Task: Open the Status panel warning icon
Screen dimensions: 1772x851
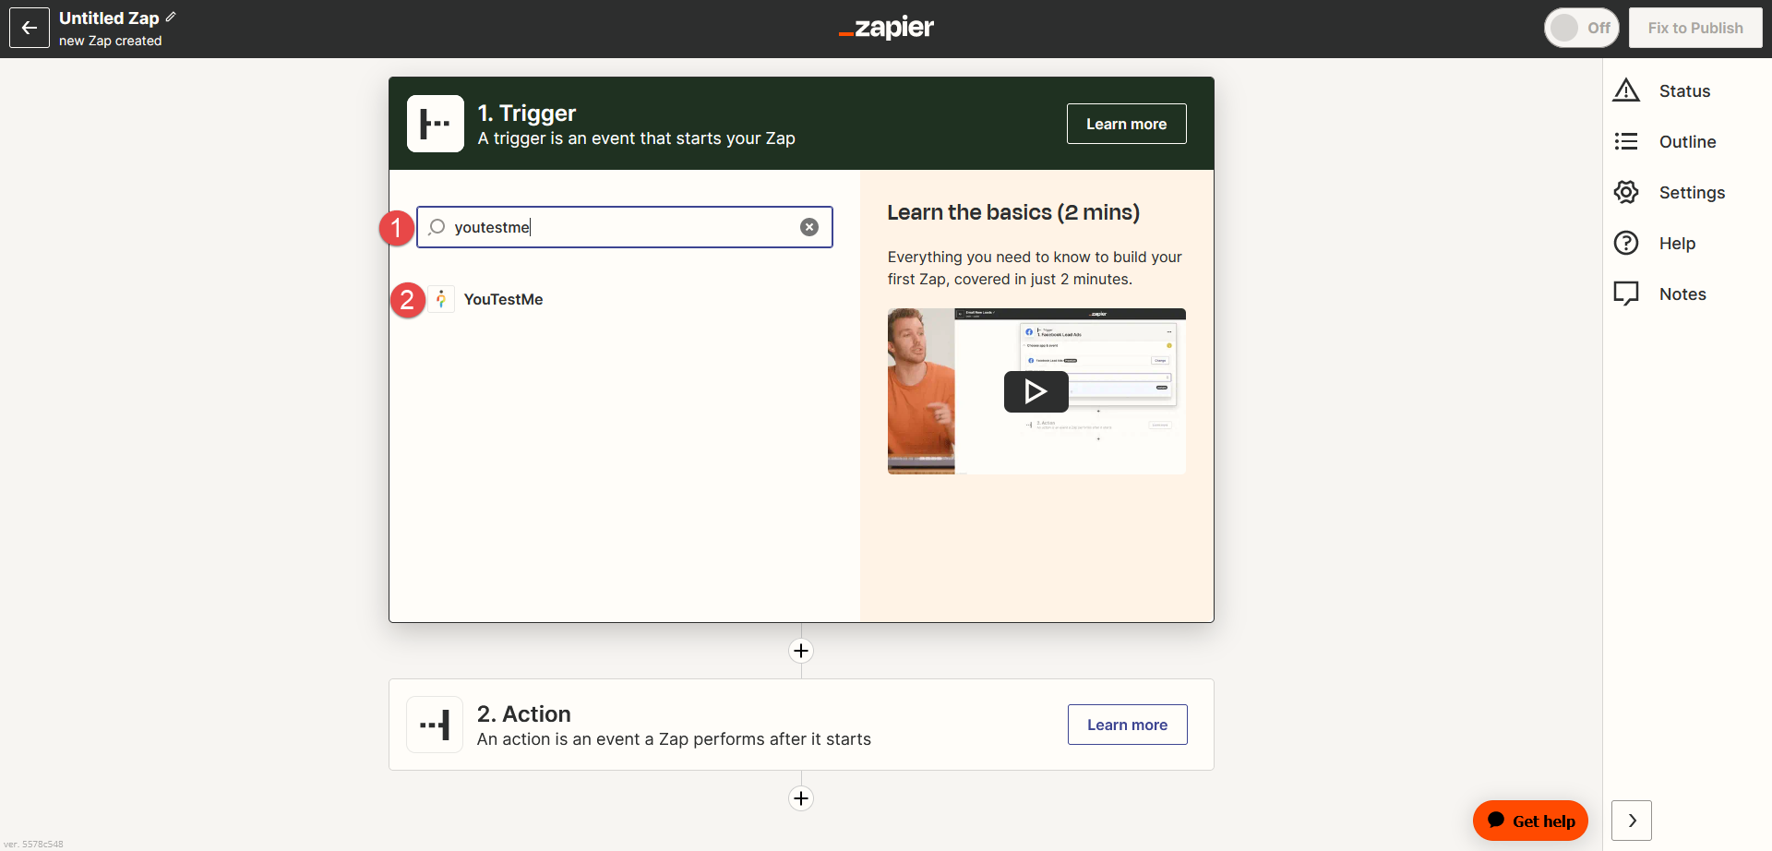Action: [1626, 90]
